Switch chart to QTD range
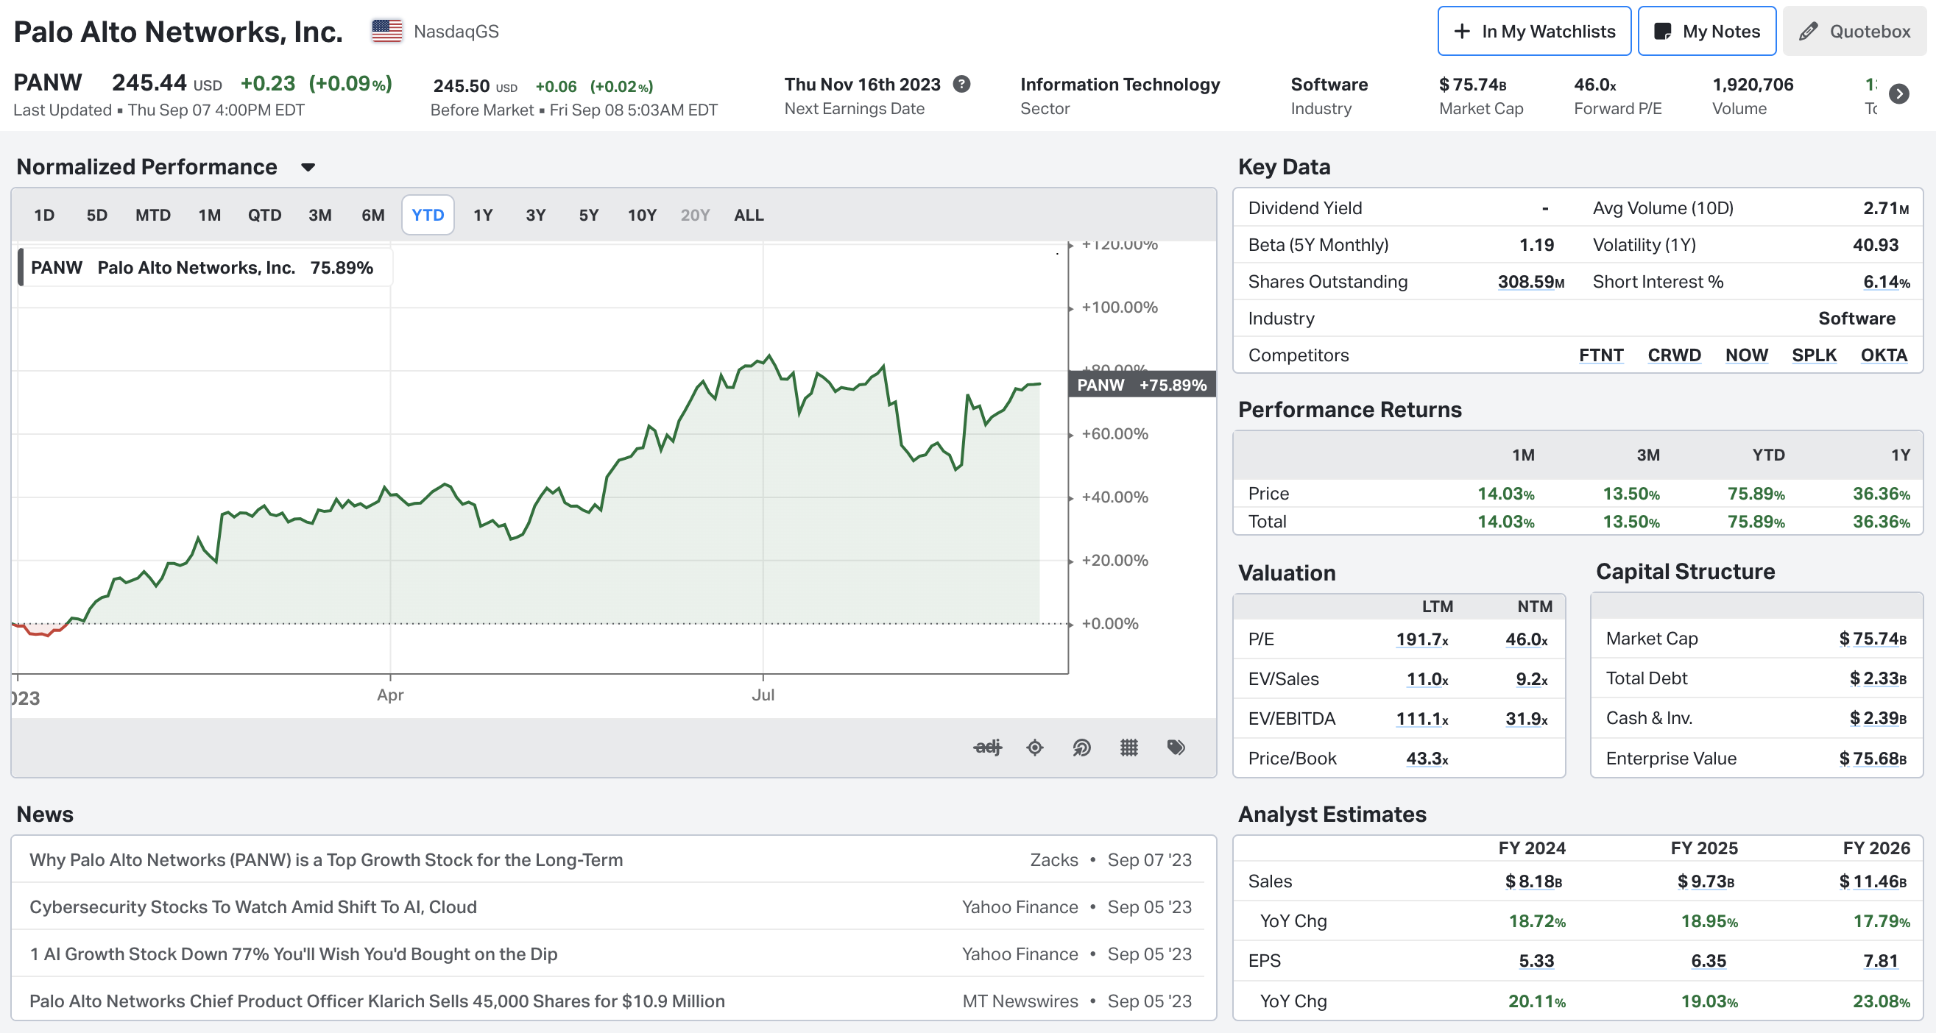Image resolution: width=1936 pixels, height=1033 pixels. (264, 215)
